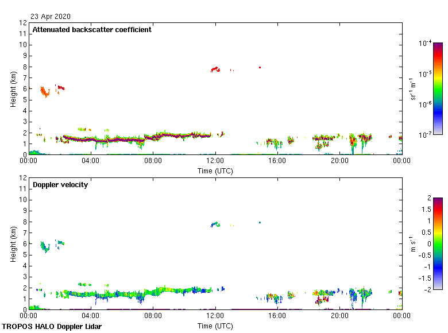Screen dimensions: 448x333
Task: Click the 16:00 tick on top plot's time axis
Action: (277, 161)
